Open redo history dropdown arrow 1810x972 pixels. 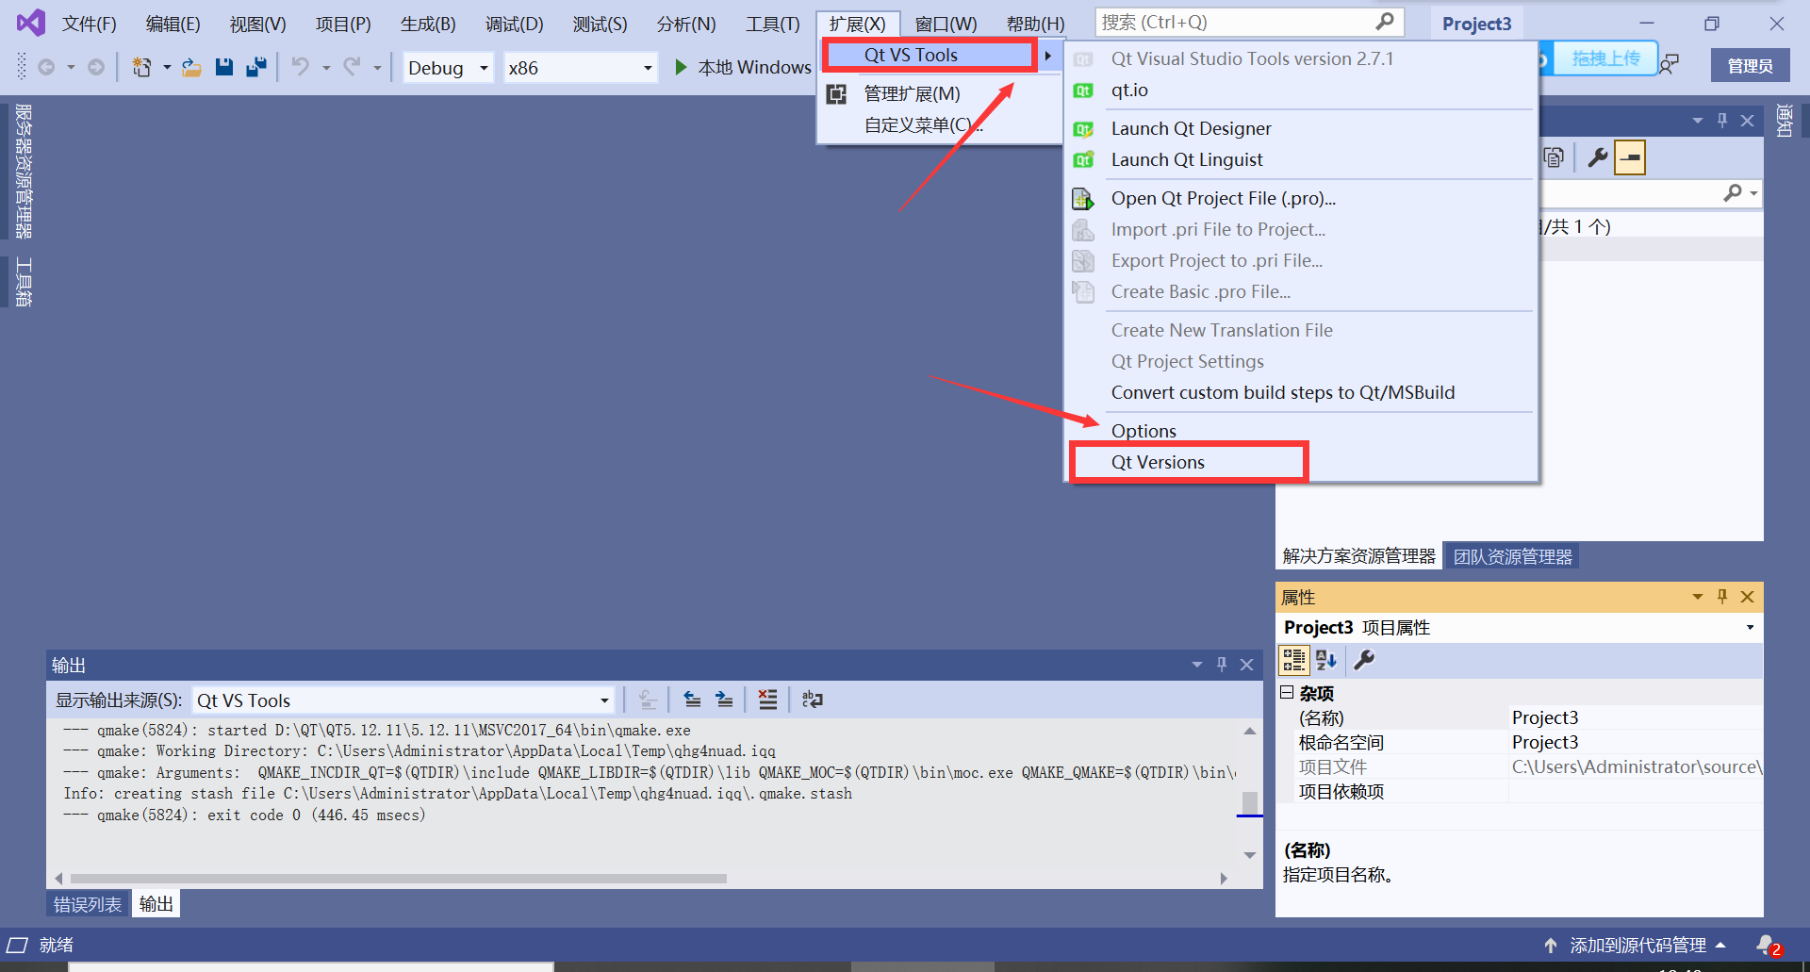pyautogui.click(x=377, y=67)
